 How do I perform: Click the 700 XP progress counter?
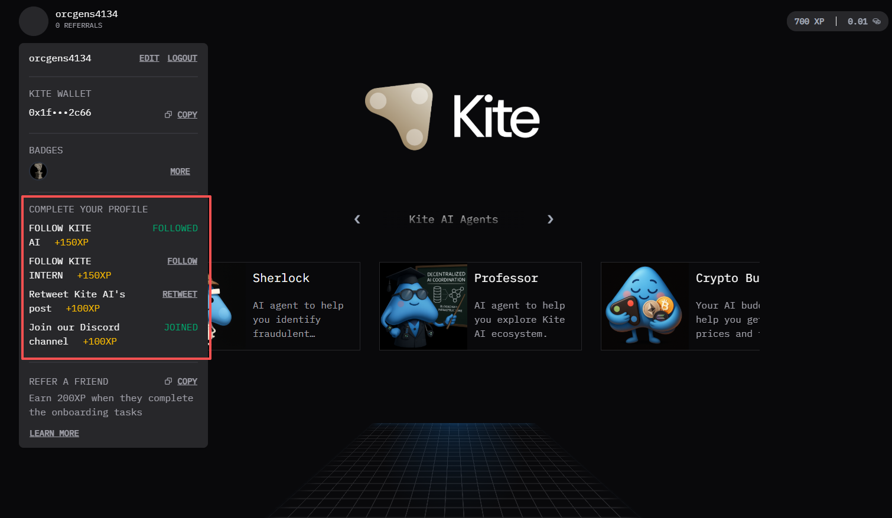[809, 21]
